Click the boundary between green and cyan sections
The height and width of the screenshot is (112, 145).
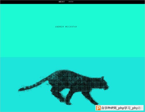point(72,57)
